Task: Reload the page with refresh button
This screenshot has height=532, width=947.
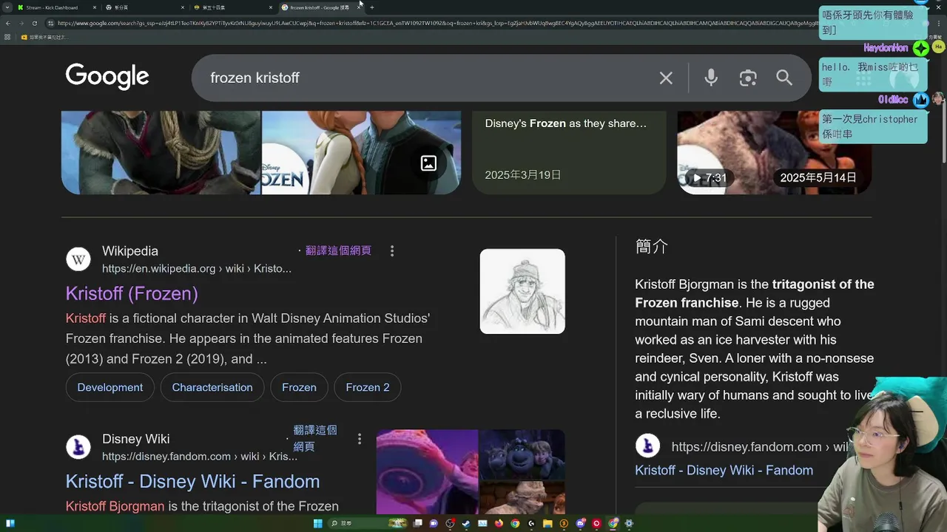Action: coord(34,23)
